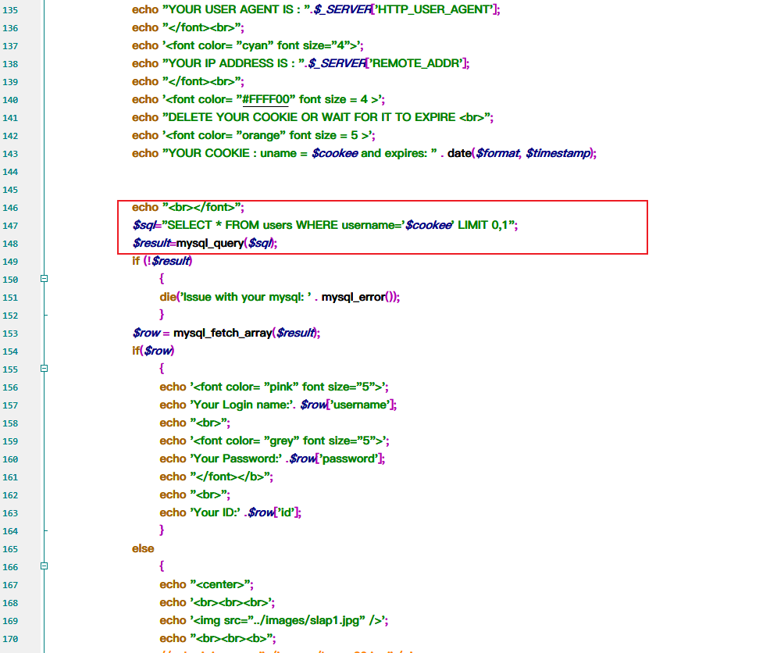Click line number 135 in the gutter
The width and height of the screenshot is (777, 653).
(11, 10)
